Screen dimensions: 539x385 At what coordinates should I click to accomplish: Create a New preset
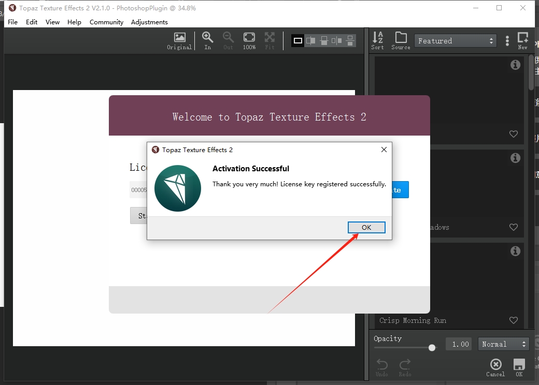click(523, 41)
